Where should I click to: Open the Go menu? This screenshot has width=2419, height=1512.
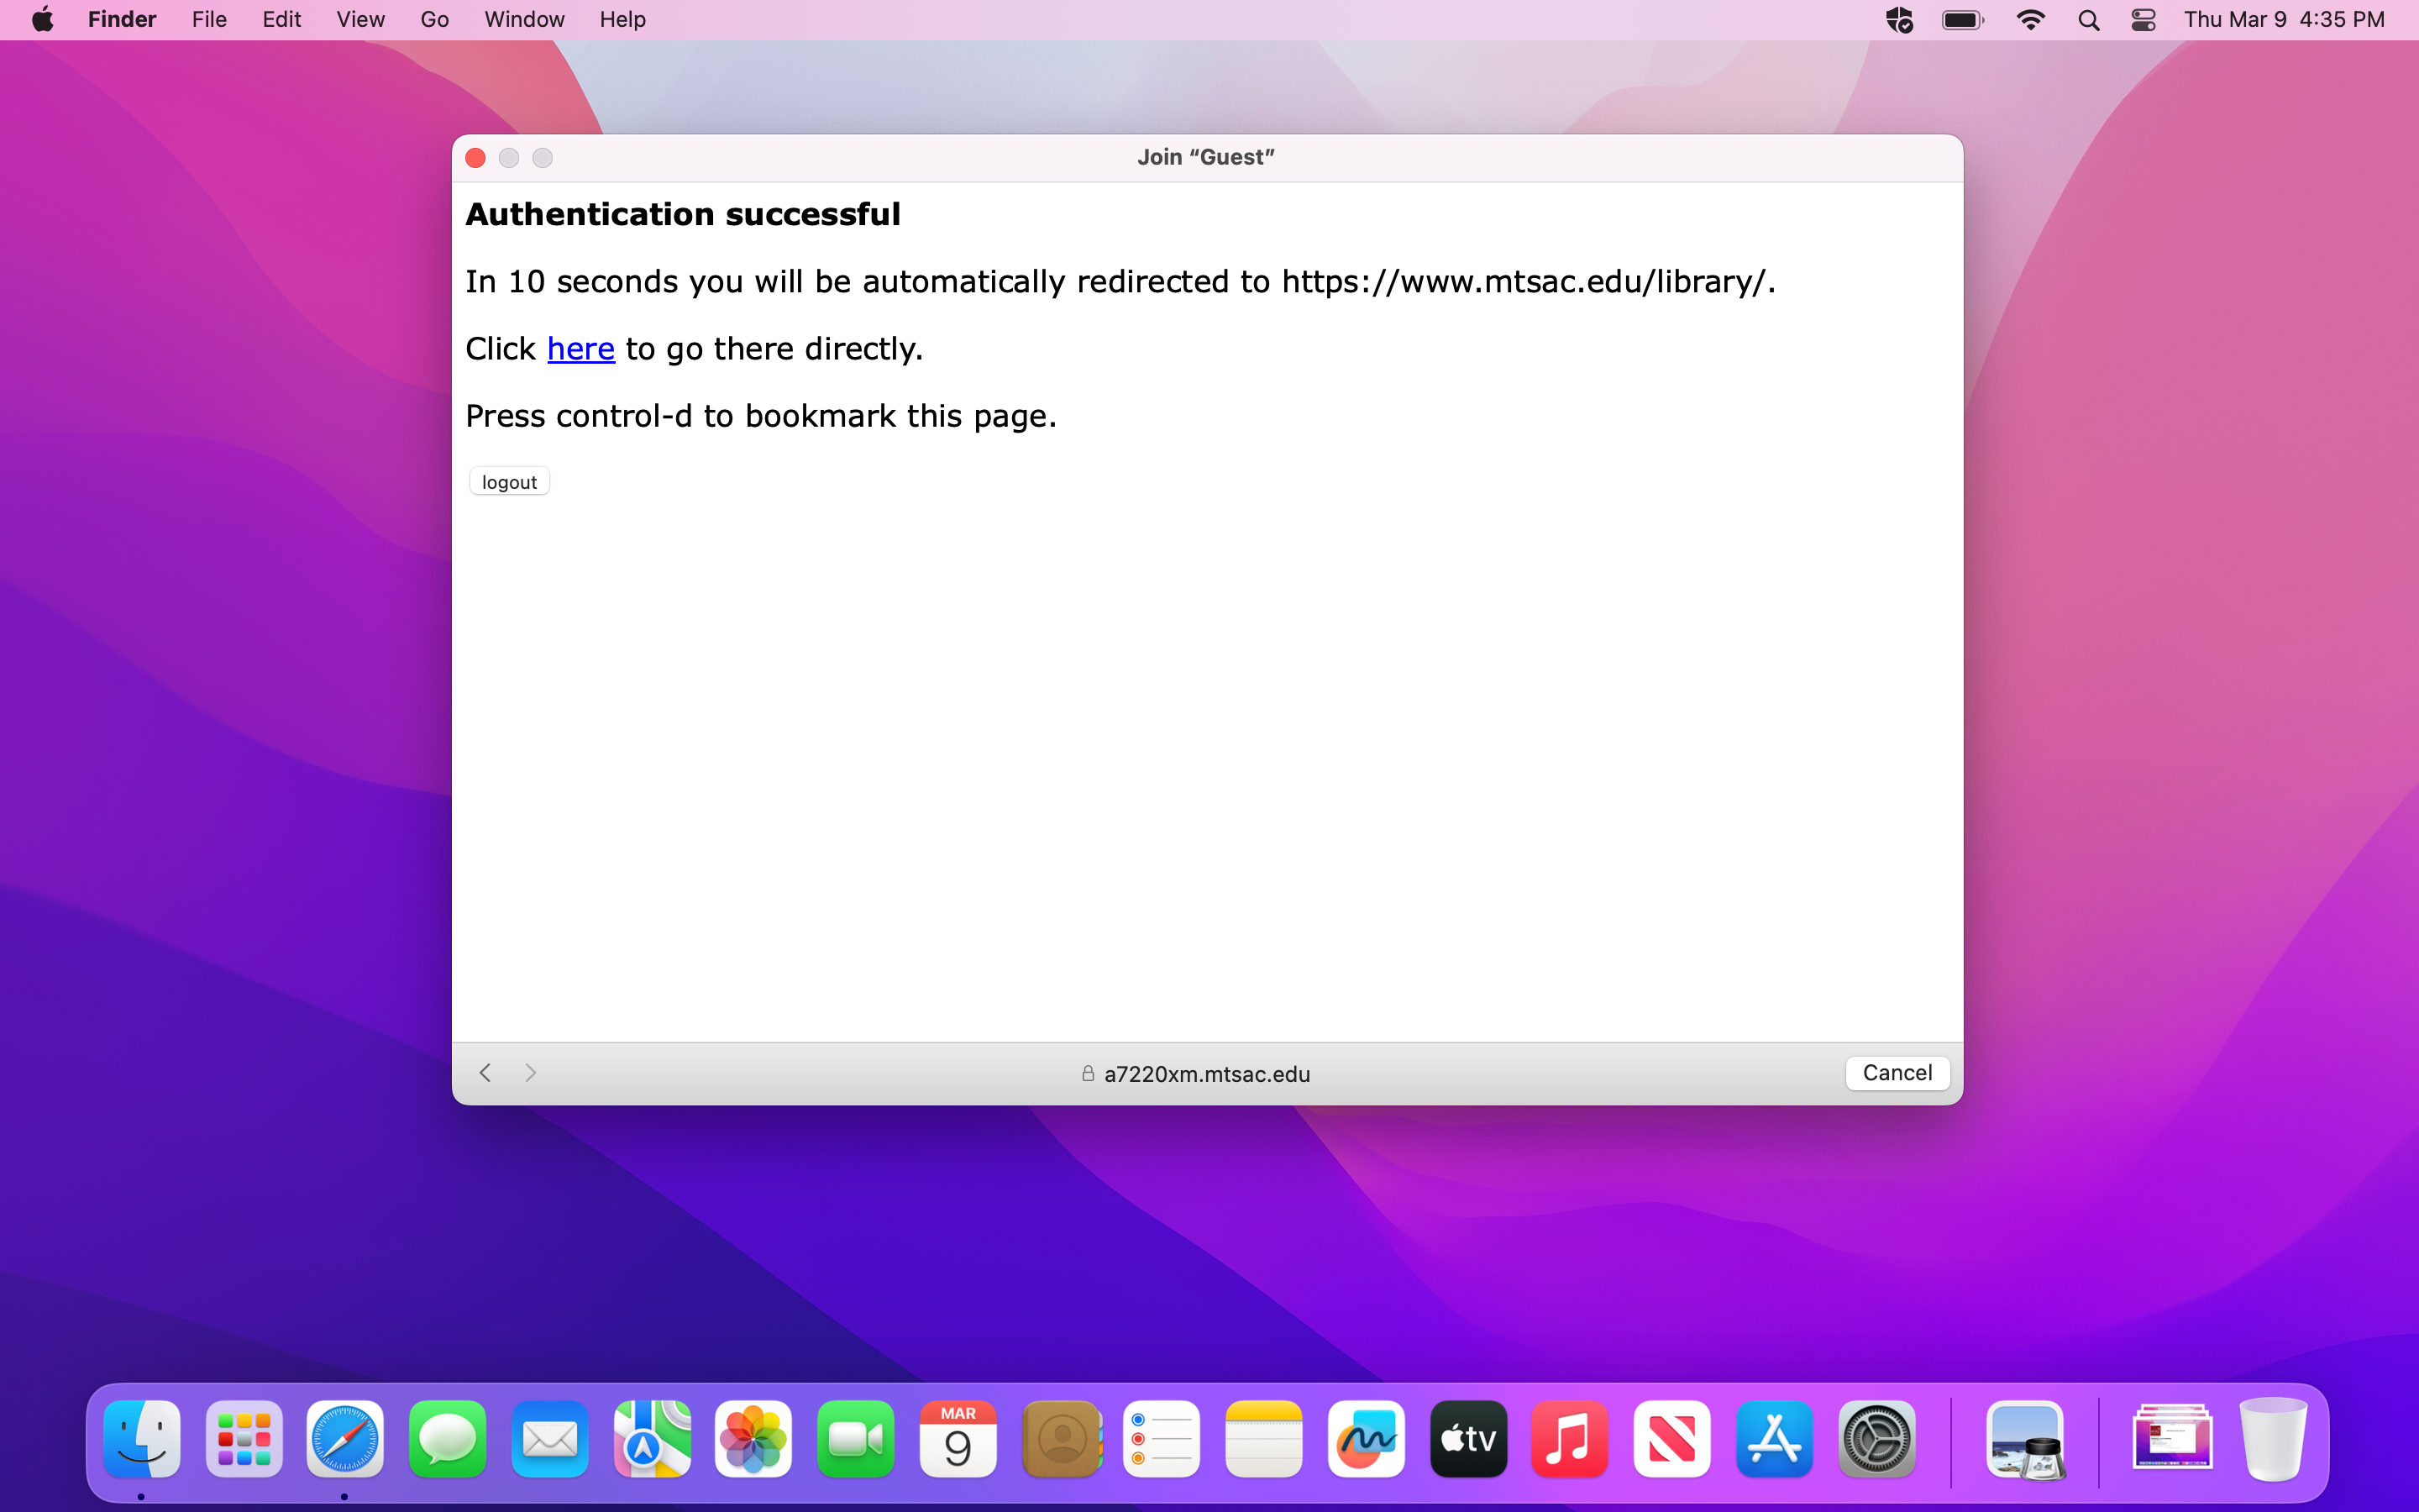coord(433,20)
